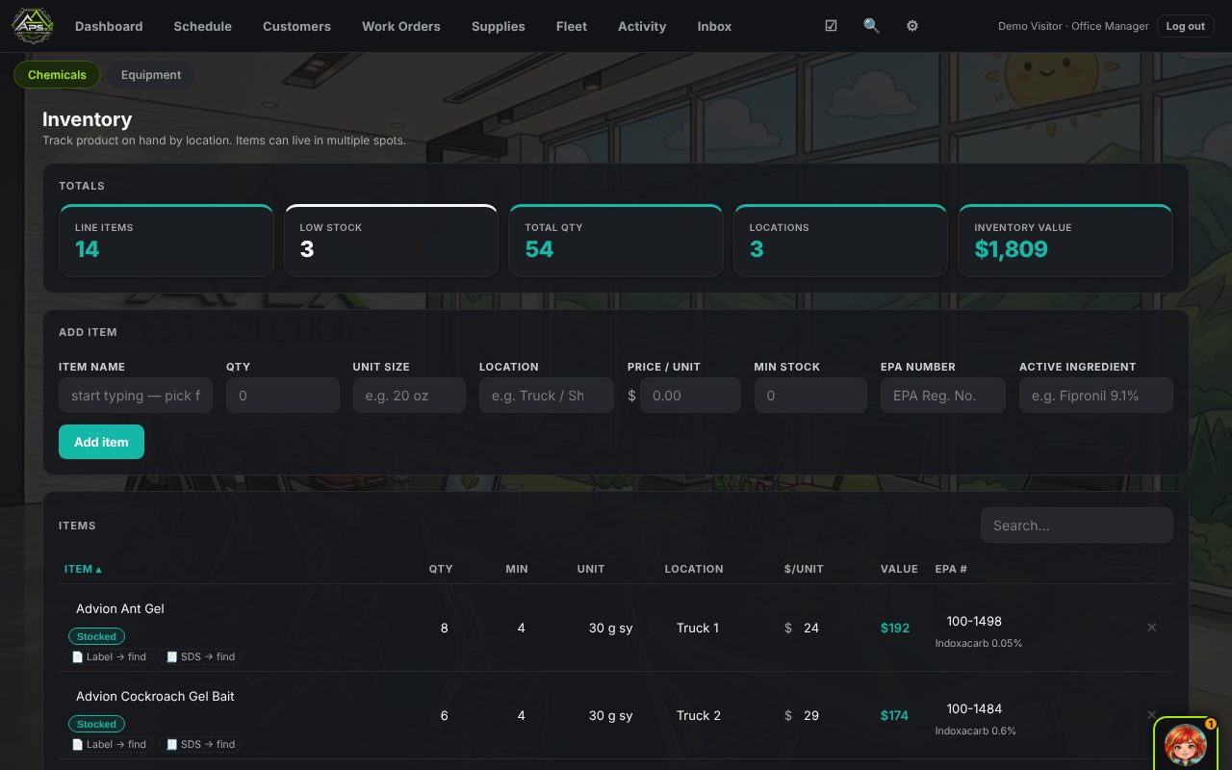1232x770 pixels.
Task: Select the Locations totals card
Action: click(x=840, y=241)
